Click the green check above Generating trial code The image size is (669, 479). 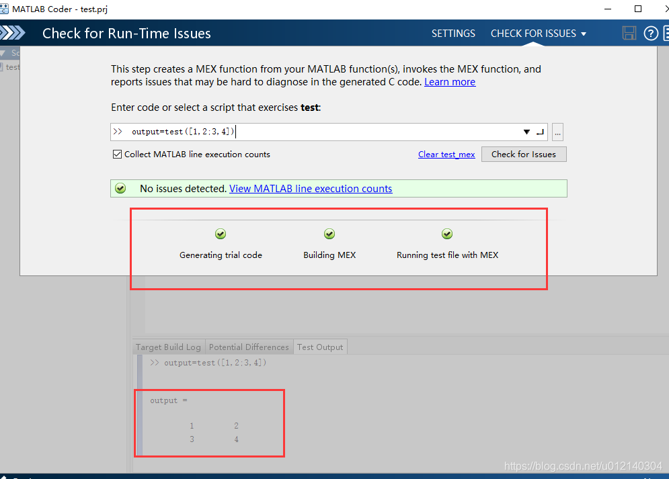tap(221, 234)
